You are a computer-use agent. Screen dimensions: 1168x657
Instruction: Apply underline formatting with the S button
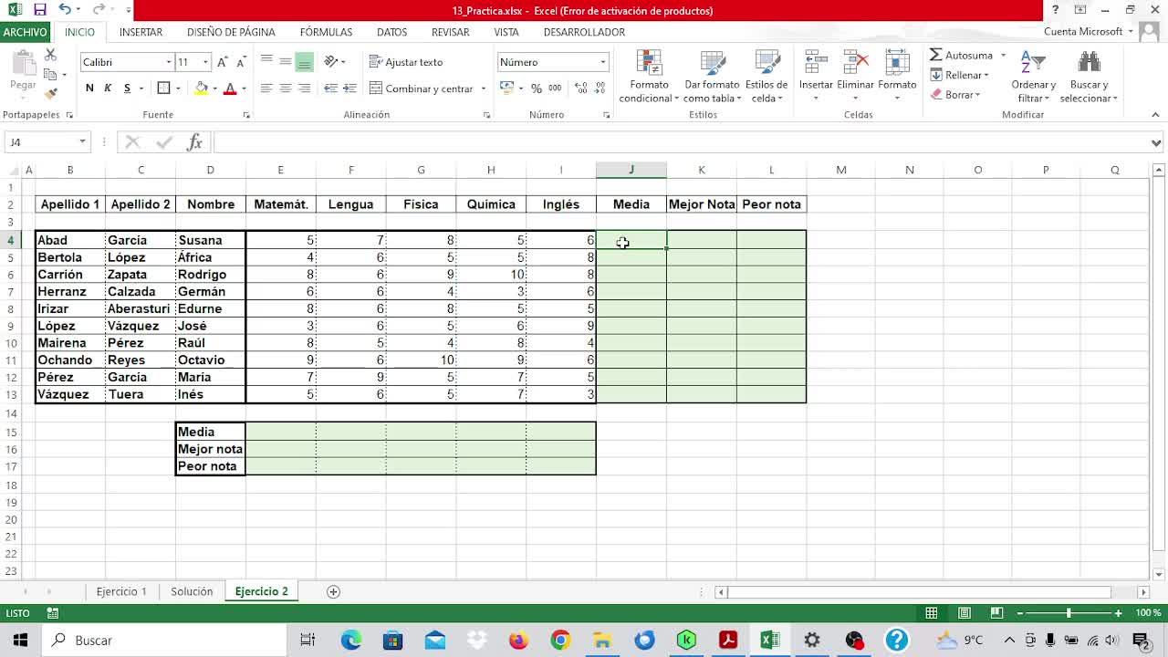coord(127,89)
